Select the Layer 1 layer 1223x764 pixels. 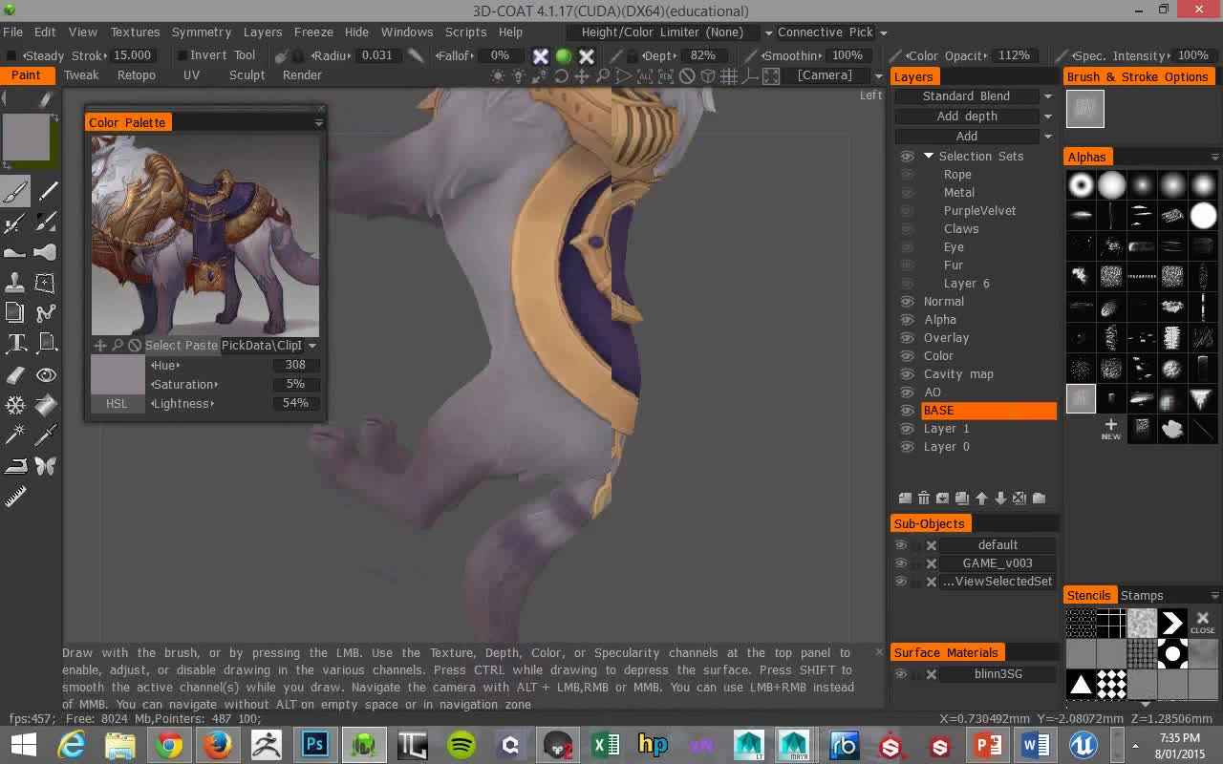tap(946, 429)
